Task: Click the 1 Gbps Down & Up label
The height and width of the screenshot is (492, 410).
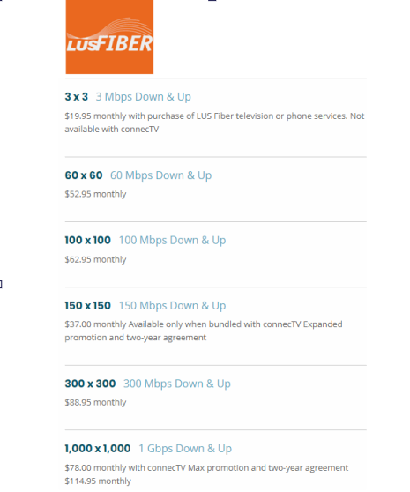Action: tap(185, 449)
